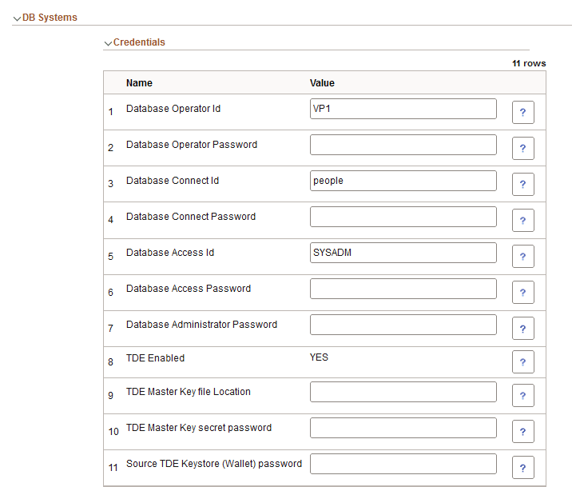Collapse the Credentials section
The image size is (572, 487).
click(109, 43)
